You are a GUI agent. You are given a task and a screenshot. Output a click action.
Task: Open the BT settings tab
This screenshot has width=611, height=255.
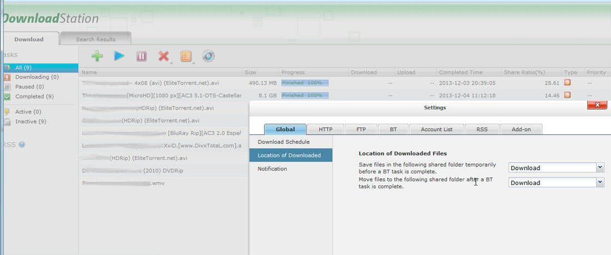click(393, 129)
